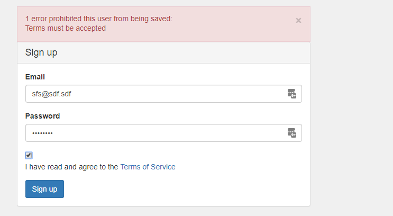Click the "1 error prohibited this user" text
393x216 pixels.
click(98, 19)
